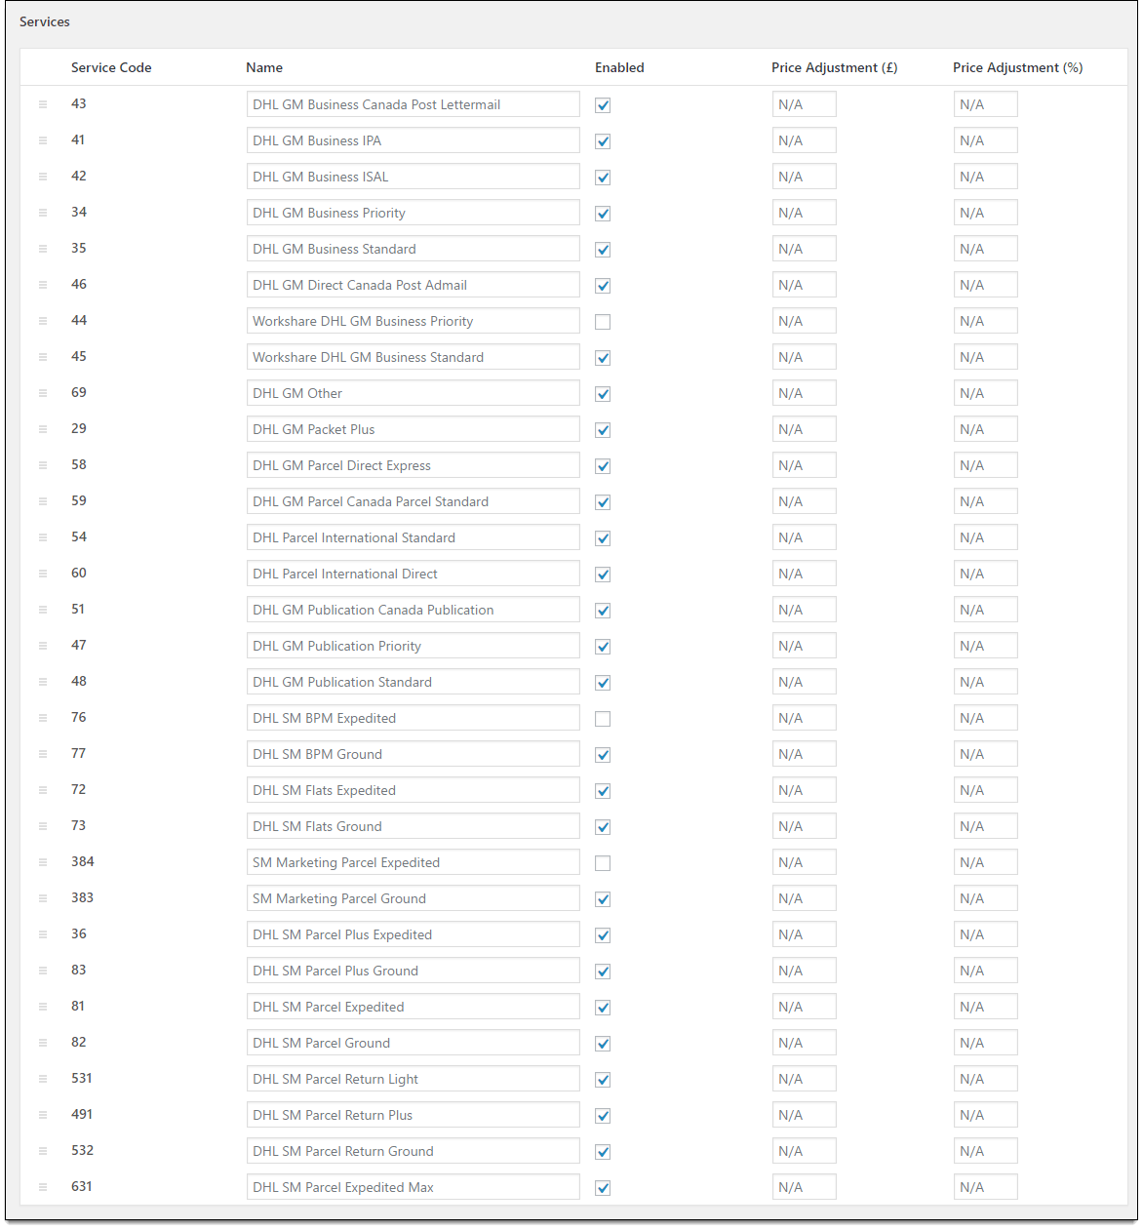Click drag handle for SM Marketing Parcel Ground
1143x1230 pixels.
pyautogui.click(x=43, y=898)
